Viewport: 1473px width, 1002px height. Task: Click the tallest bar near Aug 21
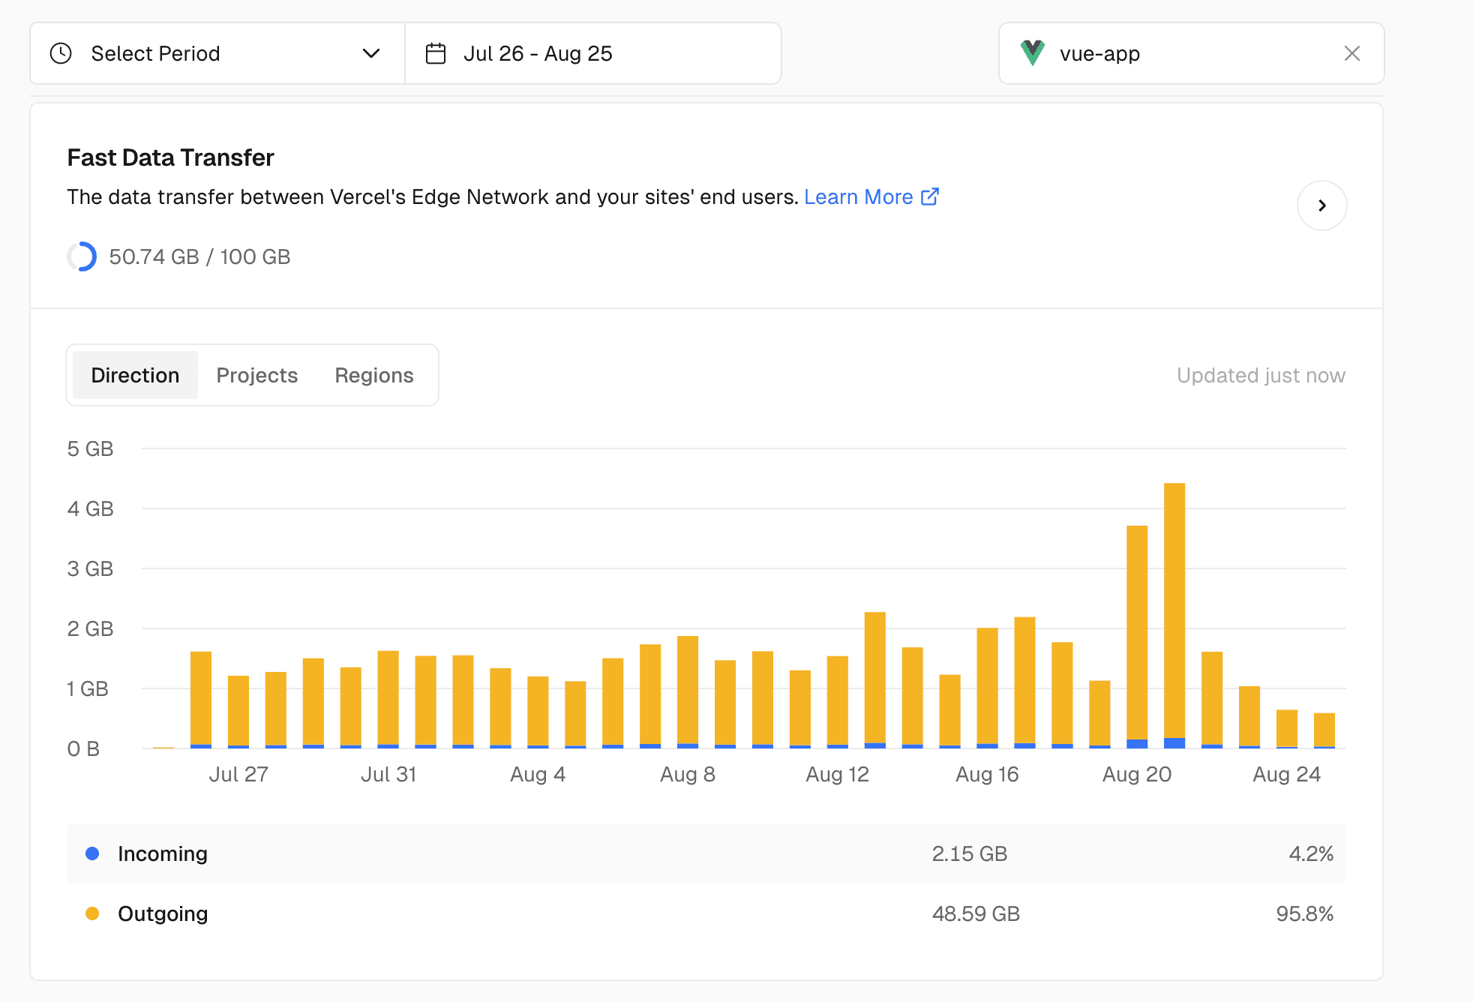click(x=1174, y=616)
